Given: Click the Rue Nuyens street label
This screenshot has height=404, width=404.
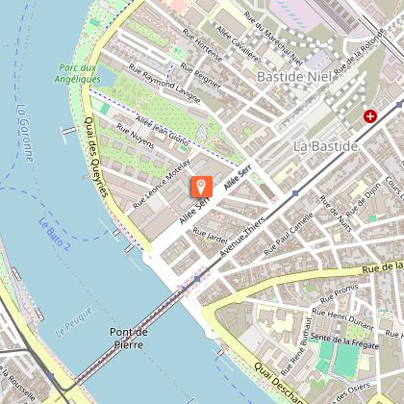Looking at the screenshot, I should tap(136, 136).
